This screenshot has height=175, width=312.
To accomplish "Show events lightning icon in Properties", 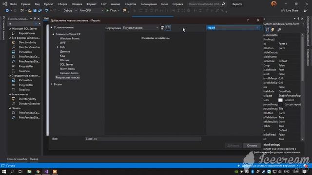I will [x=273, y=30].
